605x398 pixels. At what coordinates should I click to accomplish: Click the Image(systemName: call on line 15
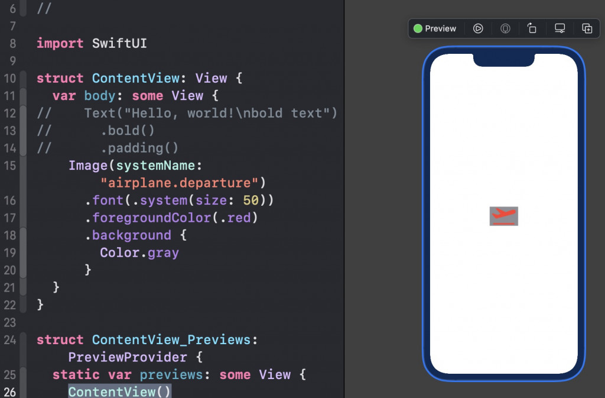[x=135, y=165]
